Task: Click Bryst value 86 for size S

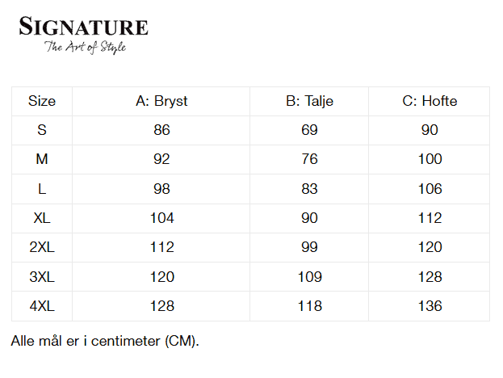Action: point(161,130)
